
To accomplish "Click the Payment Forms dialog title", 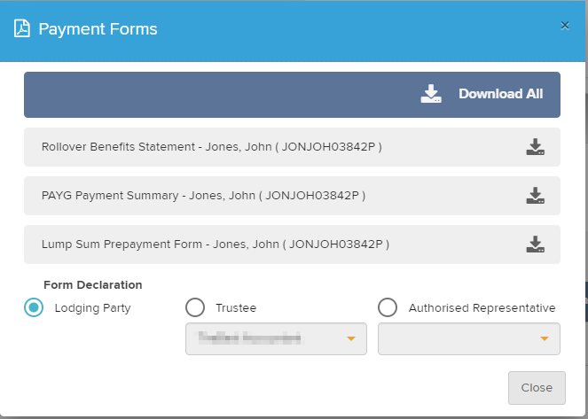I will coord(98,29).
